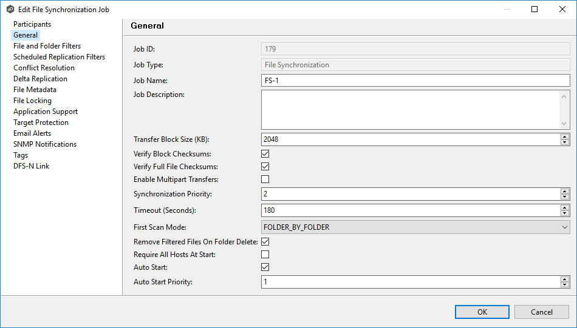This screenshot has height=328, width=577.
Task: Disable the Auto Start checkbox
Action: tap(265, 267)
